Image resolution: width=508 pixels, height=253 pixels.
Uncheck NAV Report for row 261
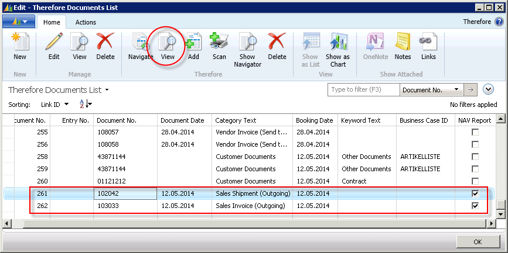pyautogui.click(x=475, y=193)
